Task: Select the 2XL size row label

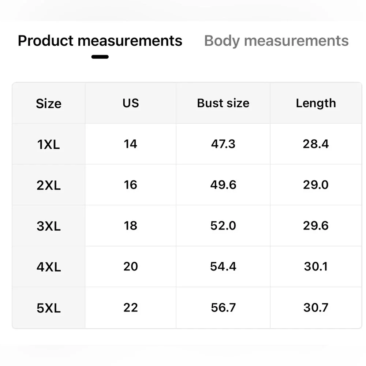Action: point(49,185)
